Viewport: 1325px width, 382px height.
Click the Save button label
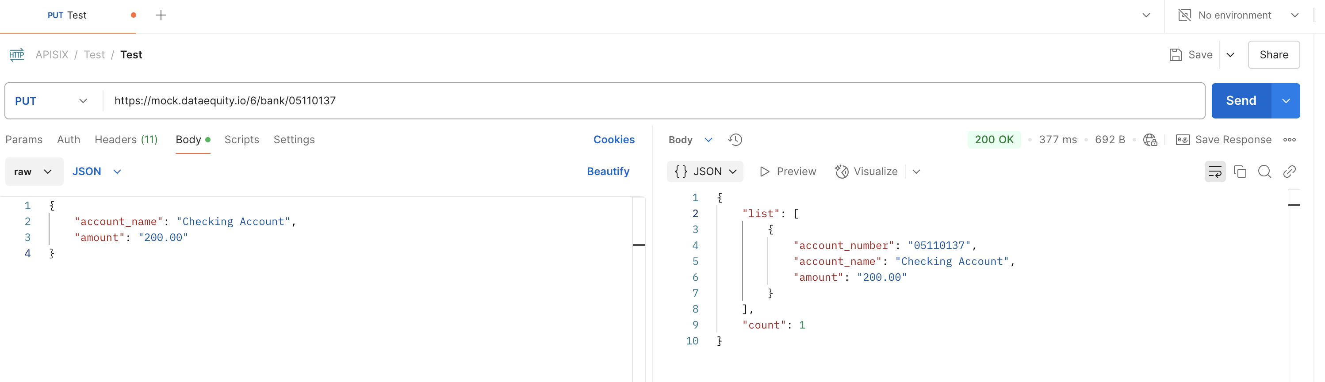[x=1200, y=55]
